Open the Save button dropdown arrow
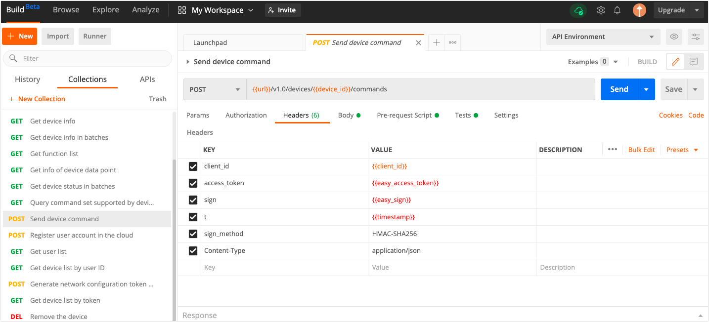 tap(695, 89)
